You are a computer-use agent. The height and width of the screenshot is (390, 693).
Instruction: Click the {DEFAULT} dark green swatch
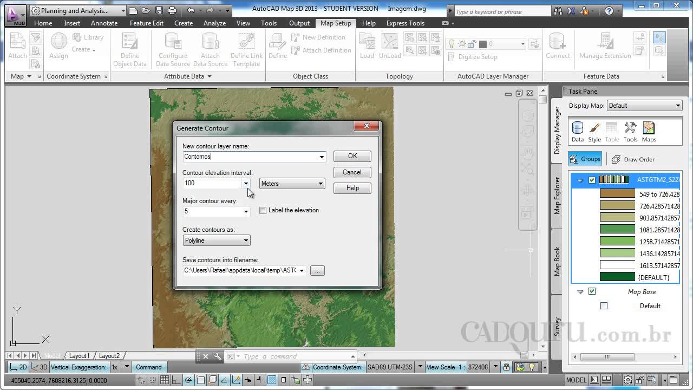coord(617,277)
